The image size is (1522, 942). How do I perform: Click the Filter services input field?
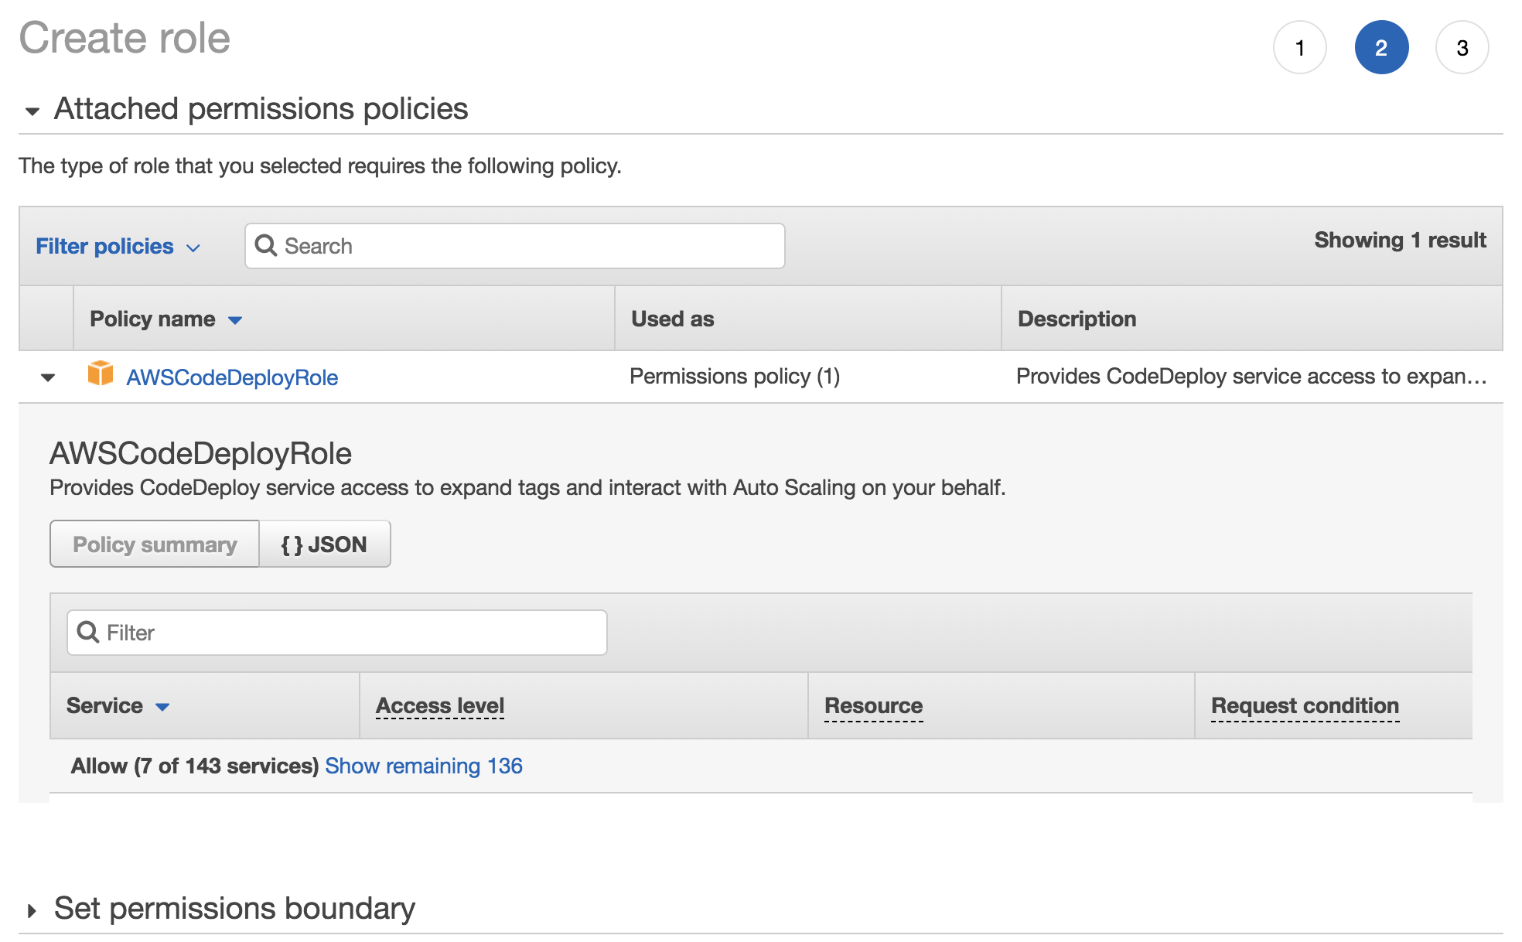pos(348,633)
